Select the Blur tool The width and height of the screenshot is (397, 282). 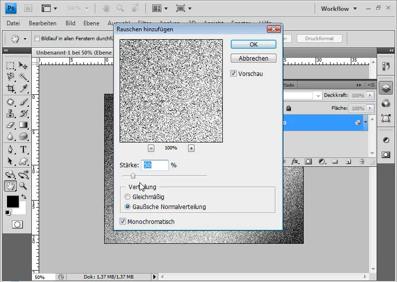[x=10, y=137]
